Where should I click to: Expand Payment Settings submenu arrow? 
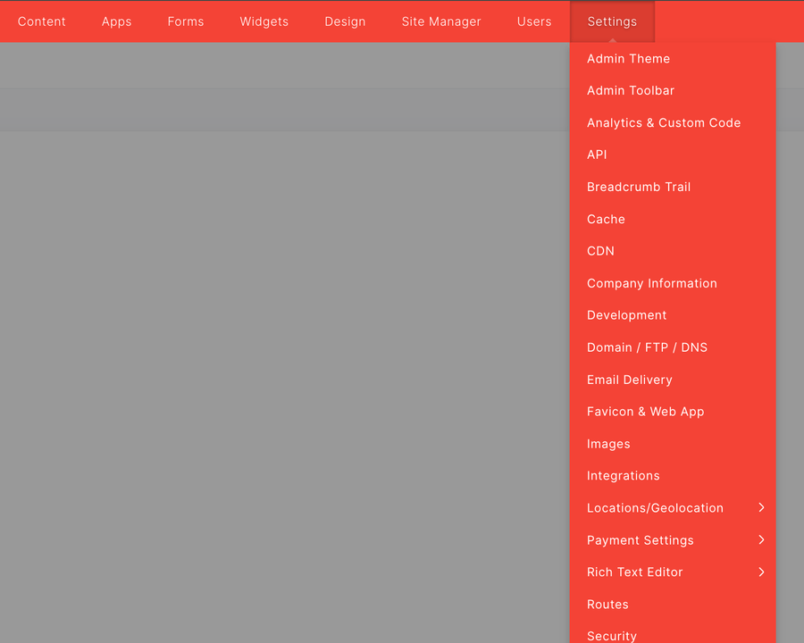coord(761,540)
